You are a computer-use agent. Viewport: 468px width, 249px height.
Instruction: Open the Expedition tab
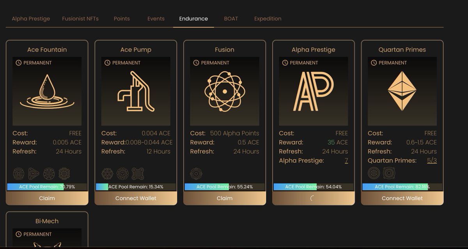tap(268, 19)
